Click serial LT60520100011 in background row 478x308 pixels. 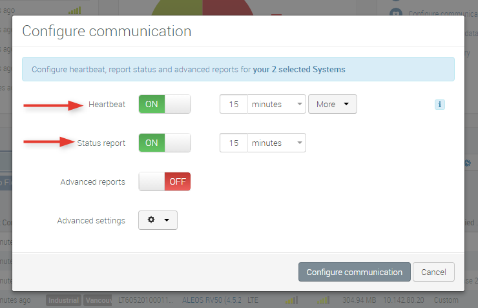click(x=145, y=300)
